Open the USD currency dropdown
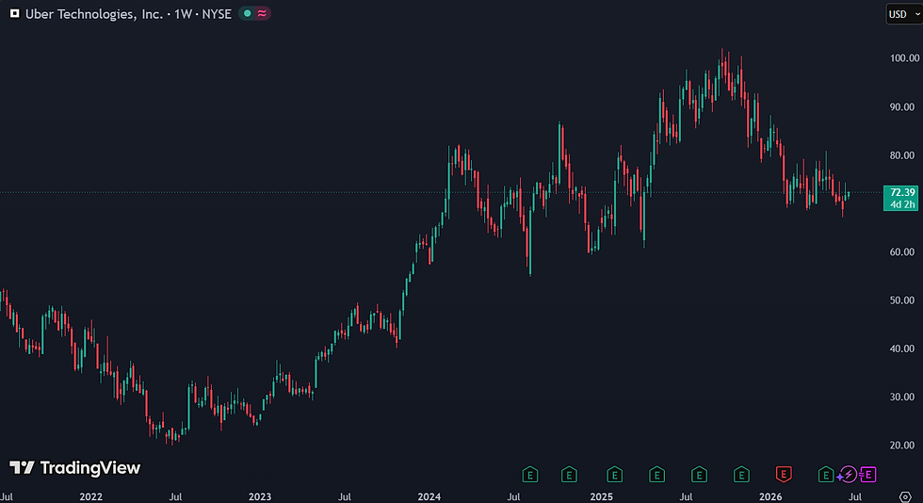The height and width of the screenshot is (503, 923). 904,13
